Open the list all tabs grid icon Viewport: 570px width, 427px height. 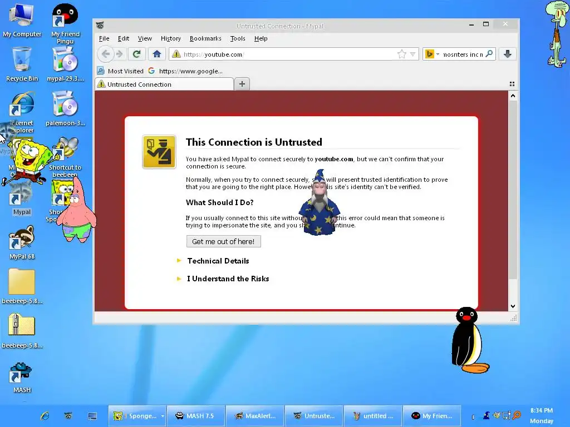[x=512, y=84]
